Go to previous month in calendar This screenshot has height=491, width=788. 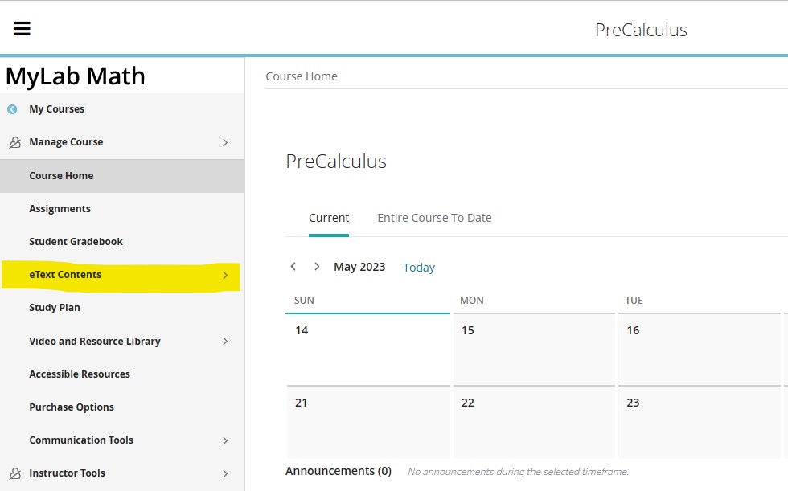coord(293,267)
